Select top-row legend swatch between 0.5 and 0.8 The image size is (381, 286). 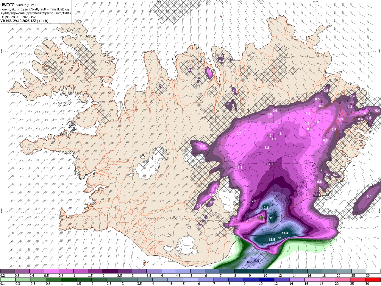click(51, 271)
